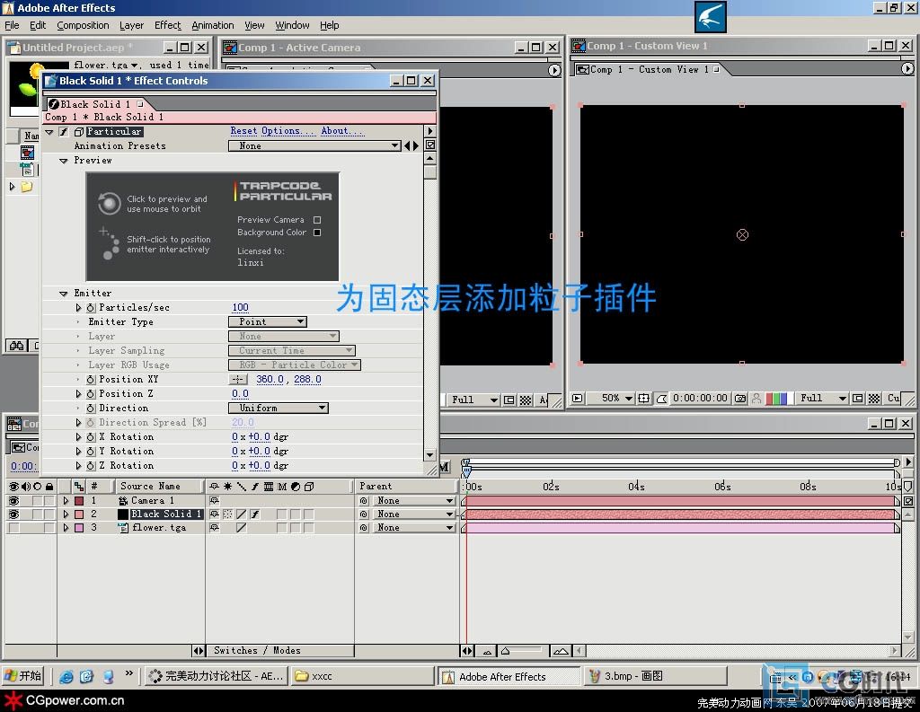Toggle transparency grid in Custom View viewer

(873, 398)
